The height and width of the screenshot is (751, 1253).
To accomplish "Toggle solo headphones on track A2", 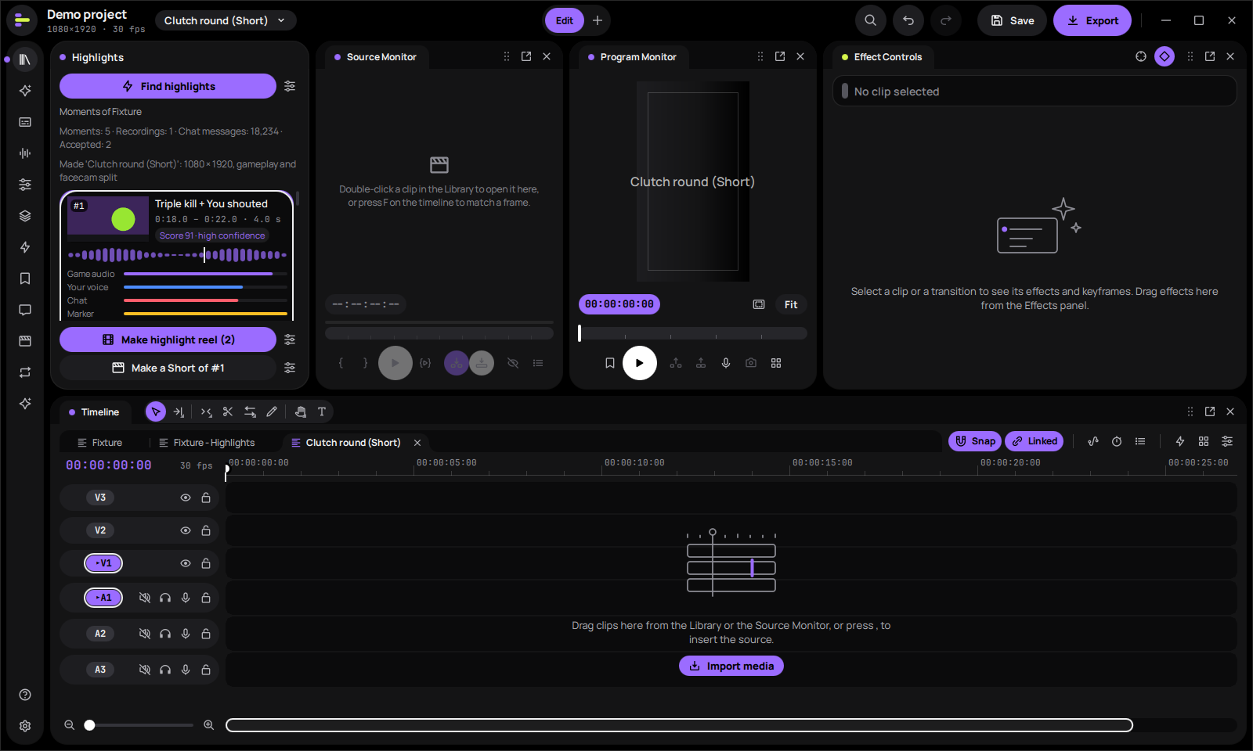I will tap(165, 634).
